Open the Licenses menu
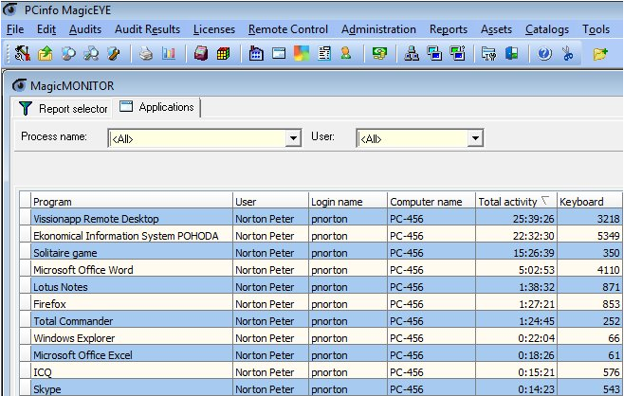Viewport: 624px width, 396px height. pyautogui.click(x=214, y=29)
